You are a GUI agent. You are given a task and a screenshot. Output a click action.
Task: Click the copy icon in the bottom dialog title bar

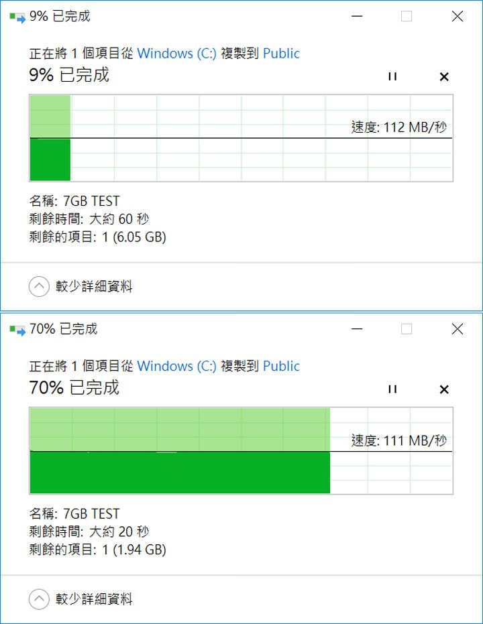15,328
